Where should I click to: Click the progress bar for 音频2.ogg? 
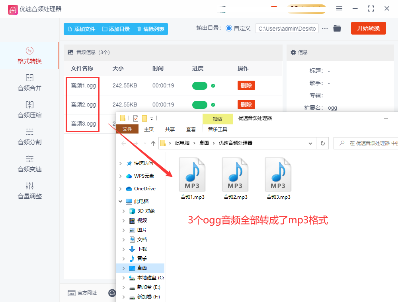coord(200,105)
